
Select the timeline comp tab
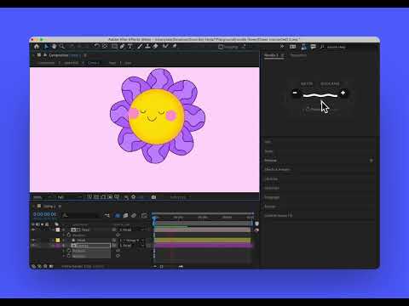[x=49, y=207]
